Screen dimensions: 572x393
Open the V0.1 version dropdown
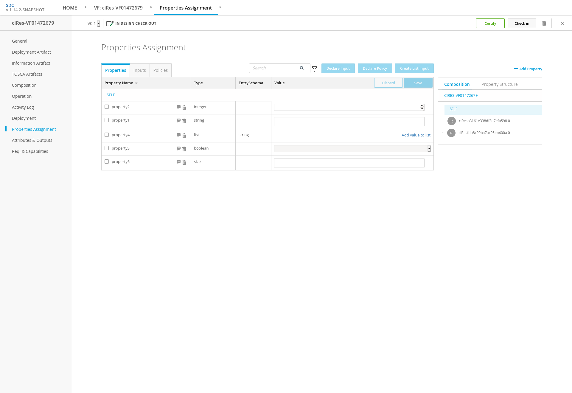(99, 24)
